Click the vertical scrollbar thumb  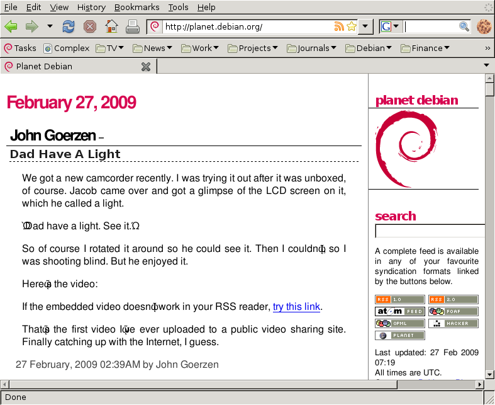pyautogui.click(x=489, y=89)
